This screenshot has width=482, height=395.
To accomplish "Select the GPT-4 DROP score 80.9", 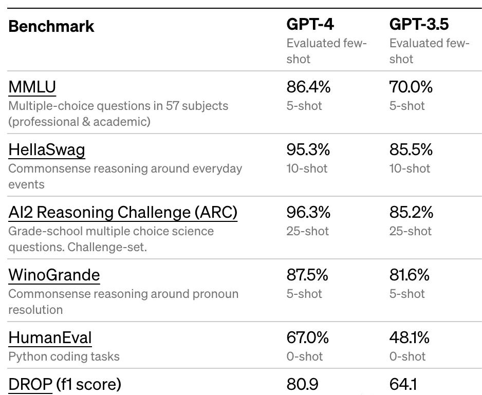I will 303,384.
